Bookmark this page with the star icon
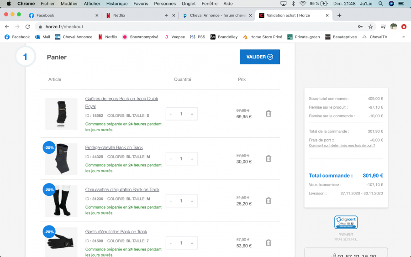Image resolution: width=411 pixels, height=257 pixels. click(x=370, y=26)
